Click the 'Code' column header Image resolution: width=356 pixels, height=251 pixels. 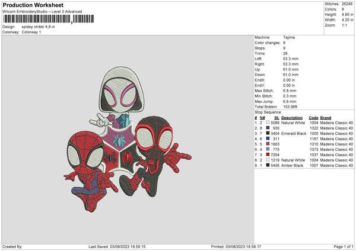coord(313,118)
